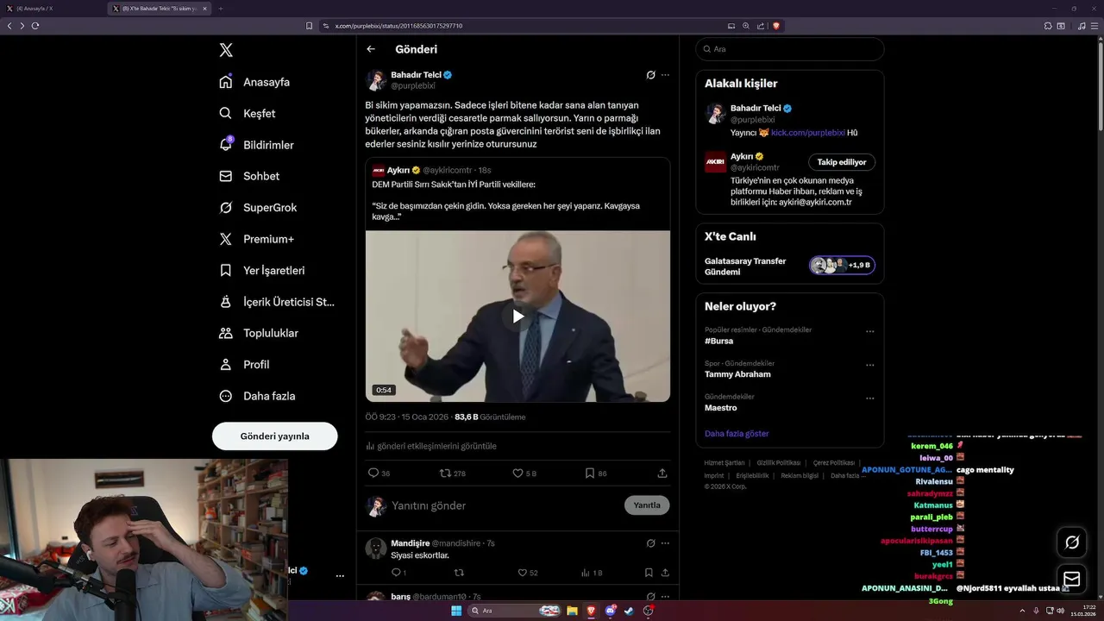Go back with the Gönderi arrow
Screen dimensions: 1104x621
pos(371,49)
